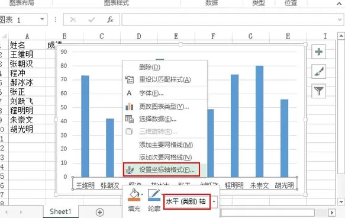Click the next sheet navigation arrow
This screenshot has width=345, height=218.
[x=21, y=212]
